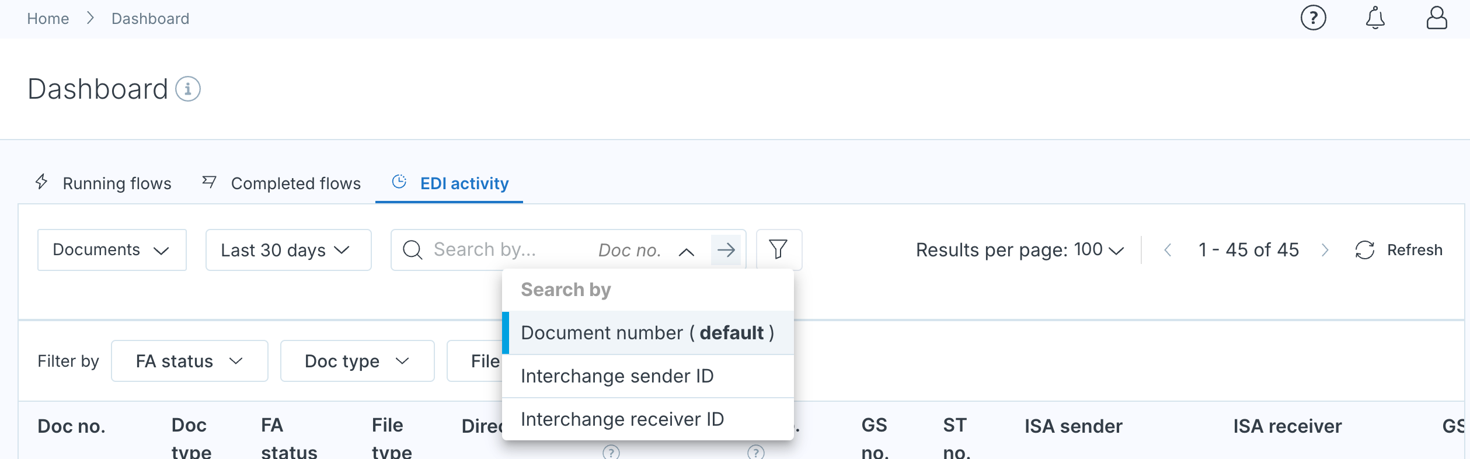The image size is (1470, 459).
Task: Open the user account profile icon
Action: (x=1436, y=18)
